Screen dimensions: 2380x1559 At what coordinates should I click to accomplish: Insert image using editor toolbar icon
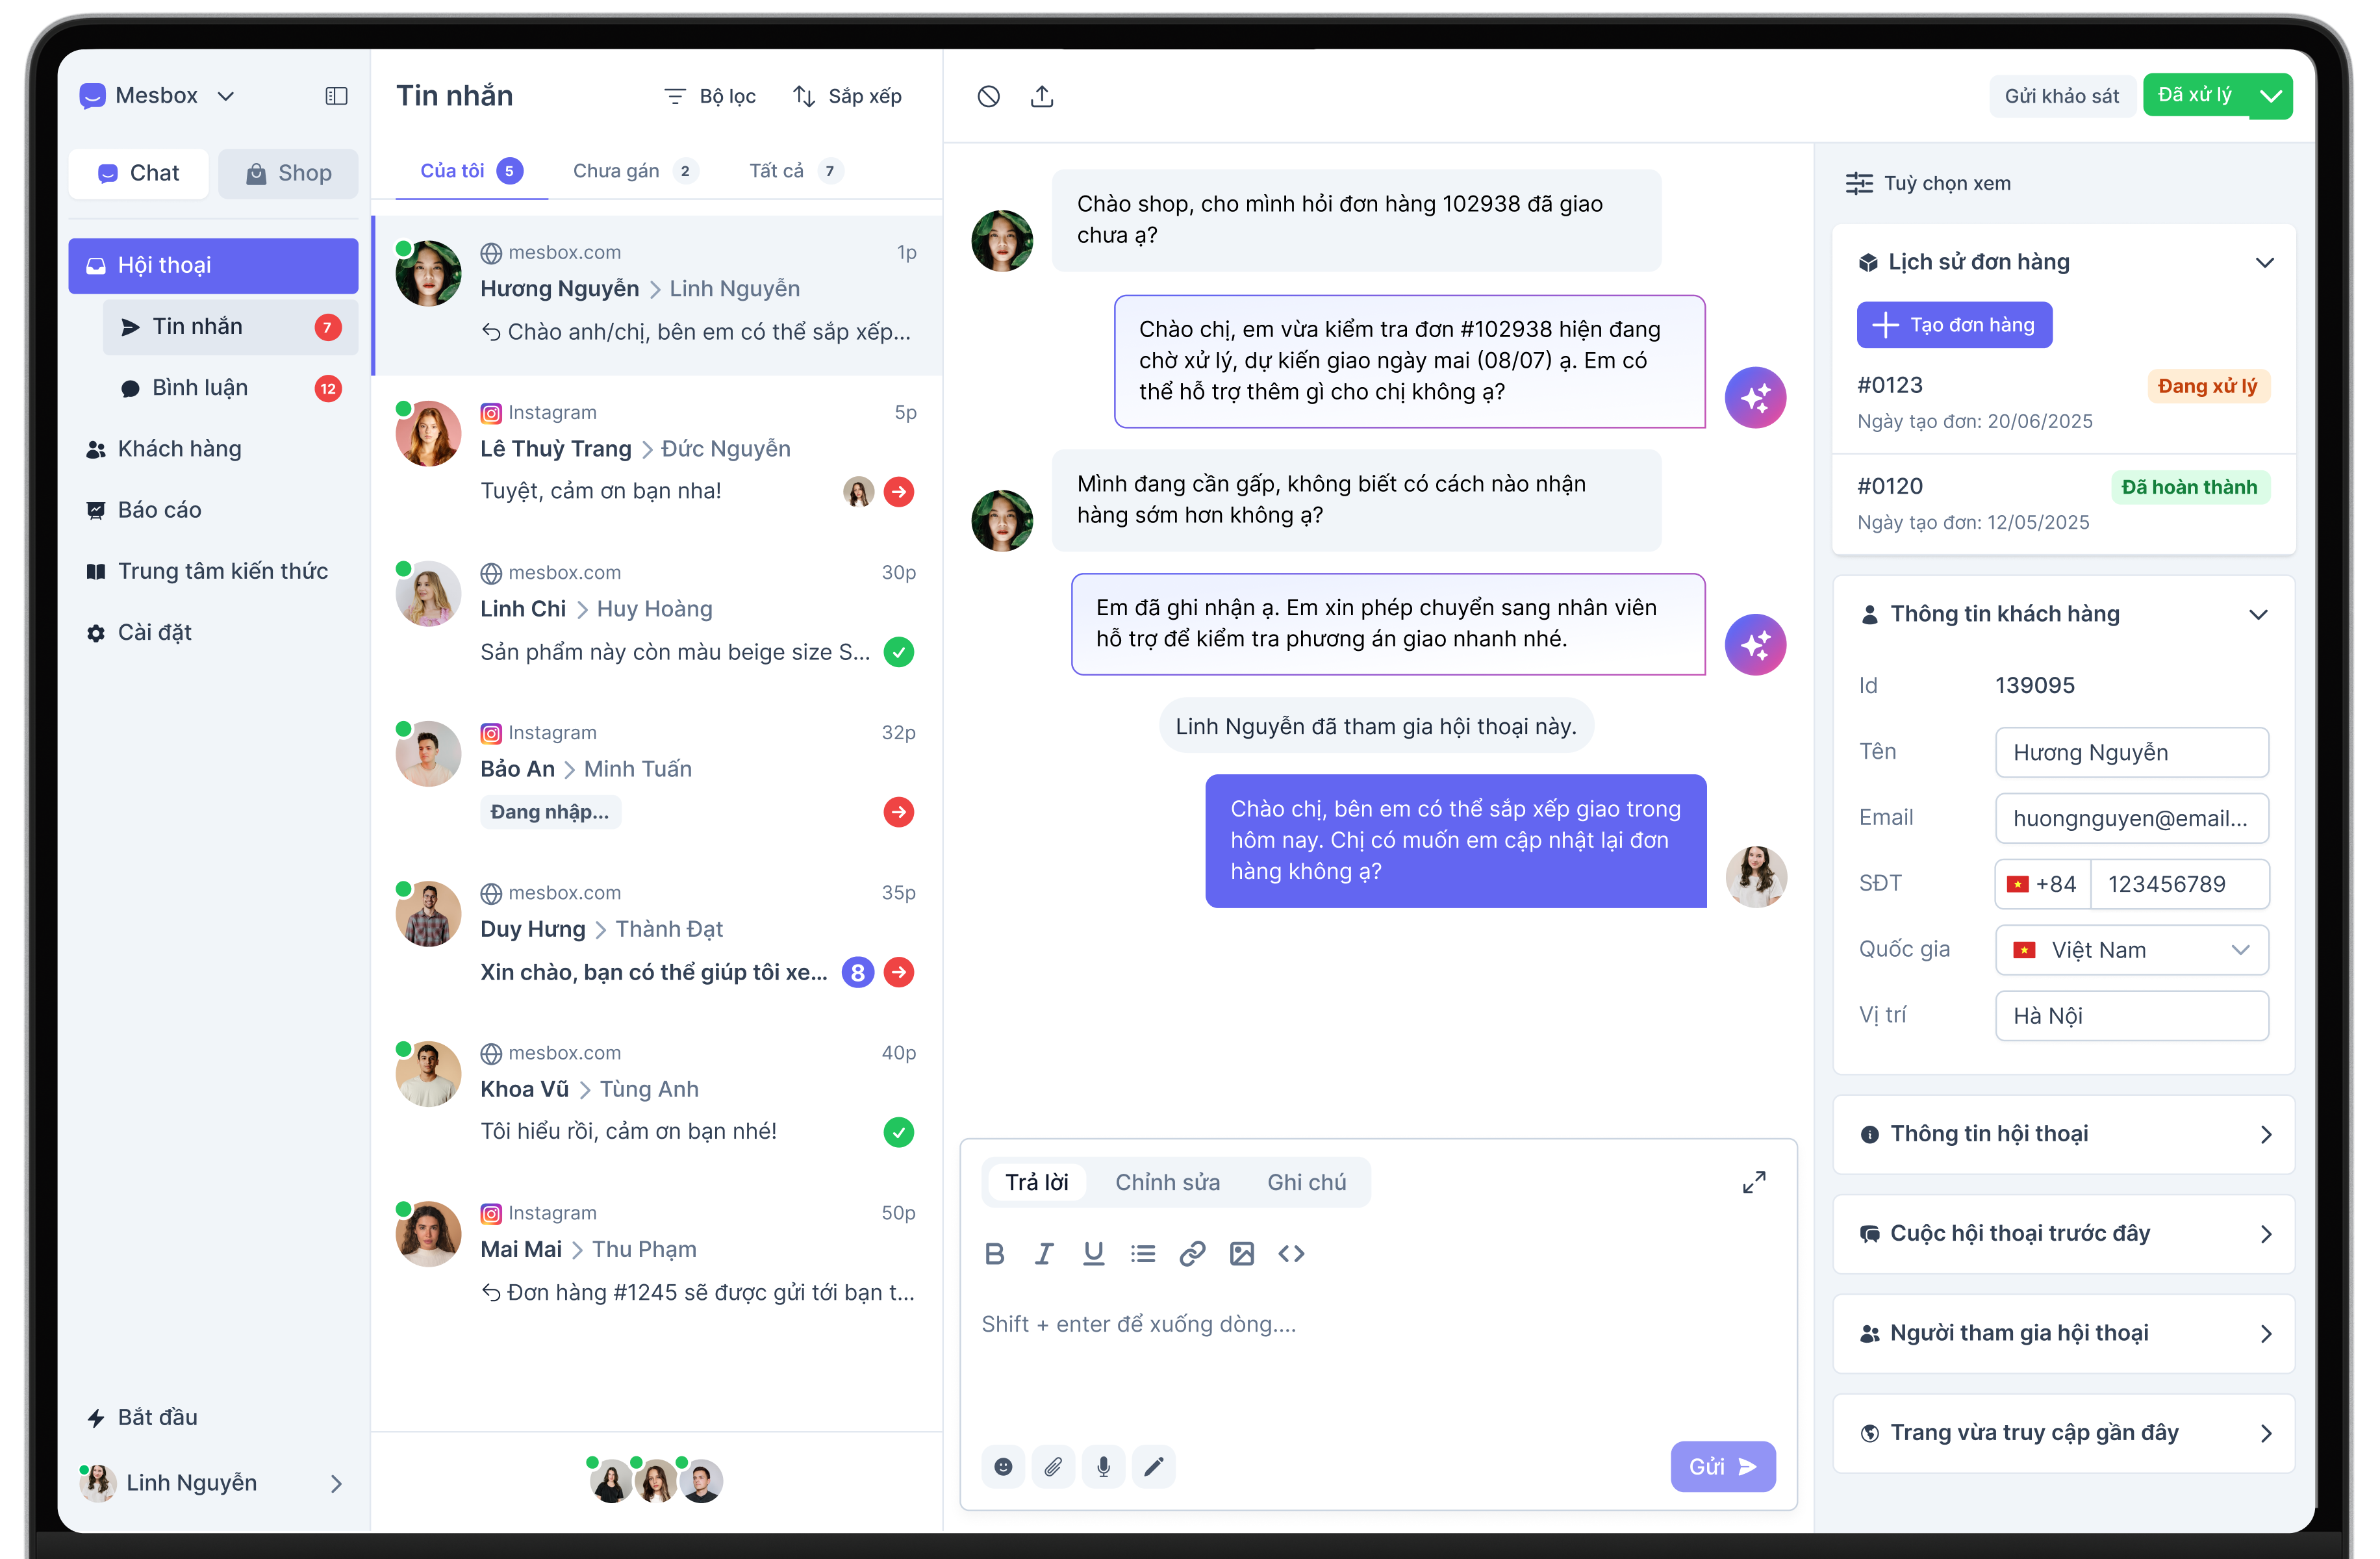coord(1241,1253)
